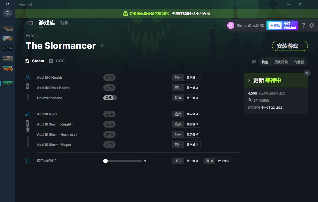Click the 专业版 支持 WeMod button

282,25
